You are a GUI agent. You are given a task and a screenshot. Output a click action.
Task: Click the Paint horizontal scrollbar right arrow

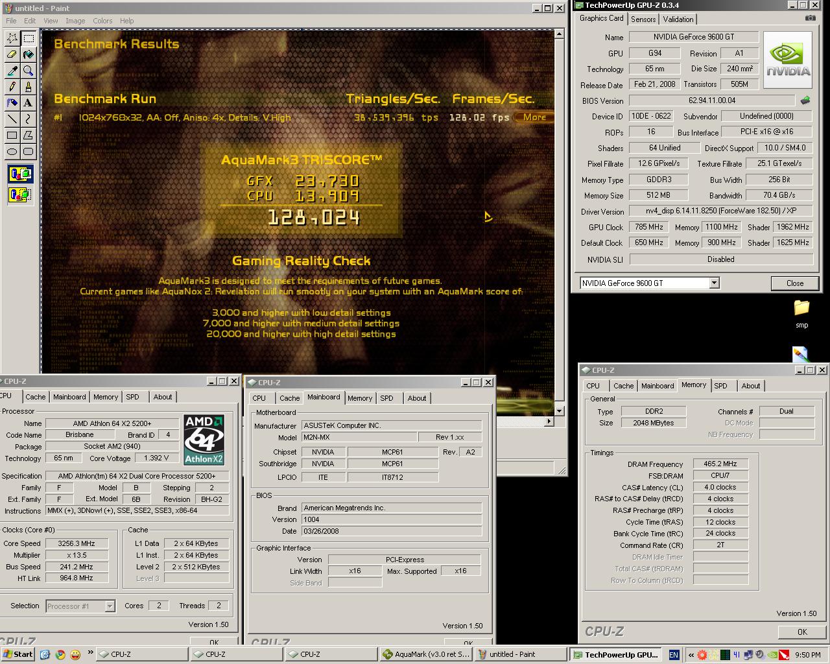click(549, 421)
